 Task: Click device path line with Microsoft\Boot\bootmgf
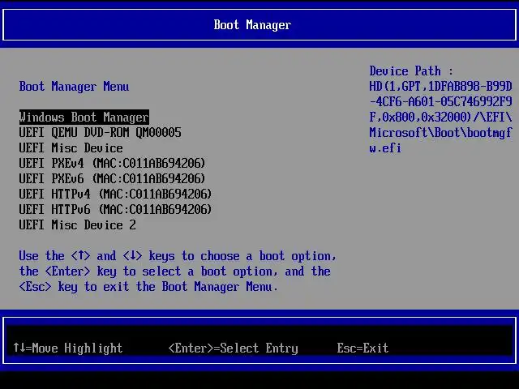[x=440, y=133]
